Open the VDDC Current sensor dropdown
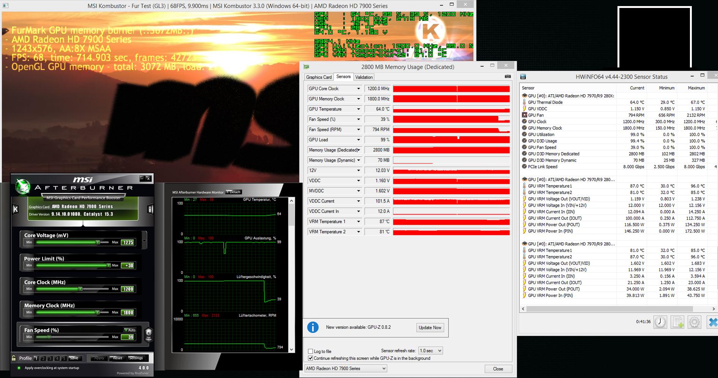Viewport: 718px width, 378px height. click(x=358, y=201)
